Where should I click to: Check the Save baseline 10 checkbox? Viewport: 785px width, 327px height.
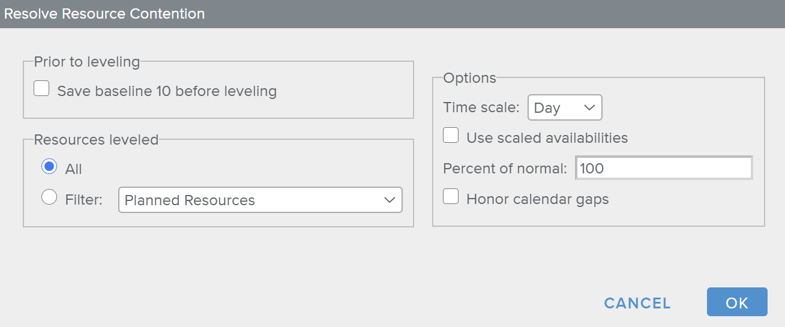point(41,89)
